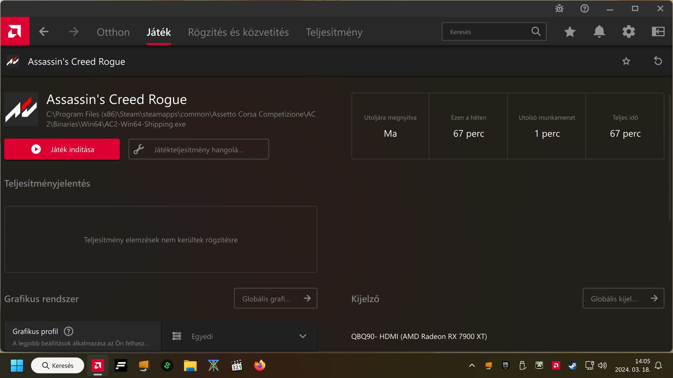Image resolution: width=673 pixels, height=378 pixels.
Task: Open settings gear icon
Action: tap(628, 32)
